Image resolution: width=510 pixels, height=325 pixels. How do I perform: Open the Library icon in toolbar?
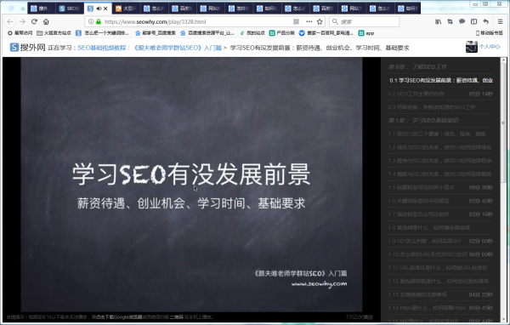438,22
